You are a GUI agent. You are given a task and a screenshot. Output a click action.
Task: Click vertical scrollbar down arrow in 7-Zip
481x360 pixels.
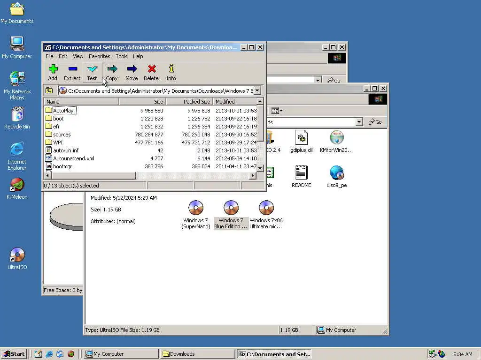(260, 168)
